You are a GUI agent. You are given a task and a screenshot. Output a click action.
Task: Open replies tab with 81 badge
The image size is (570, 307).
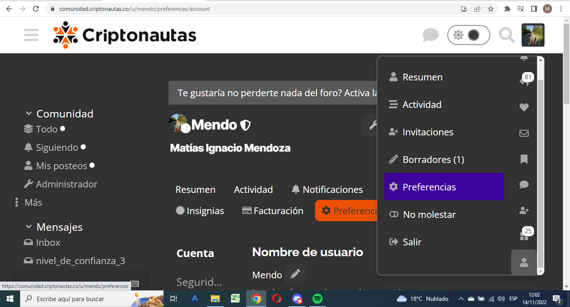point(524,82)
